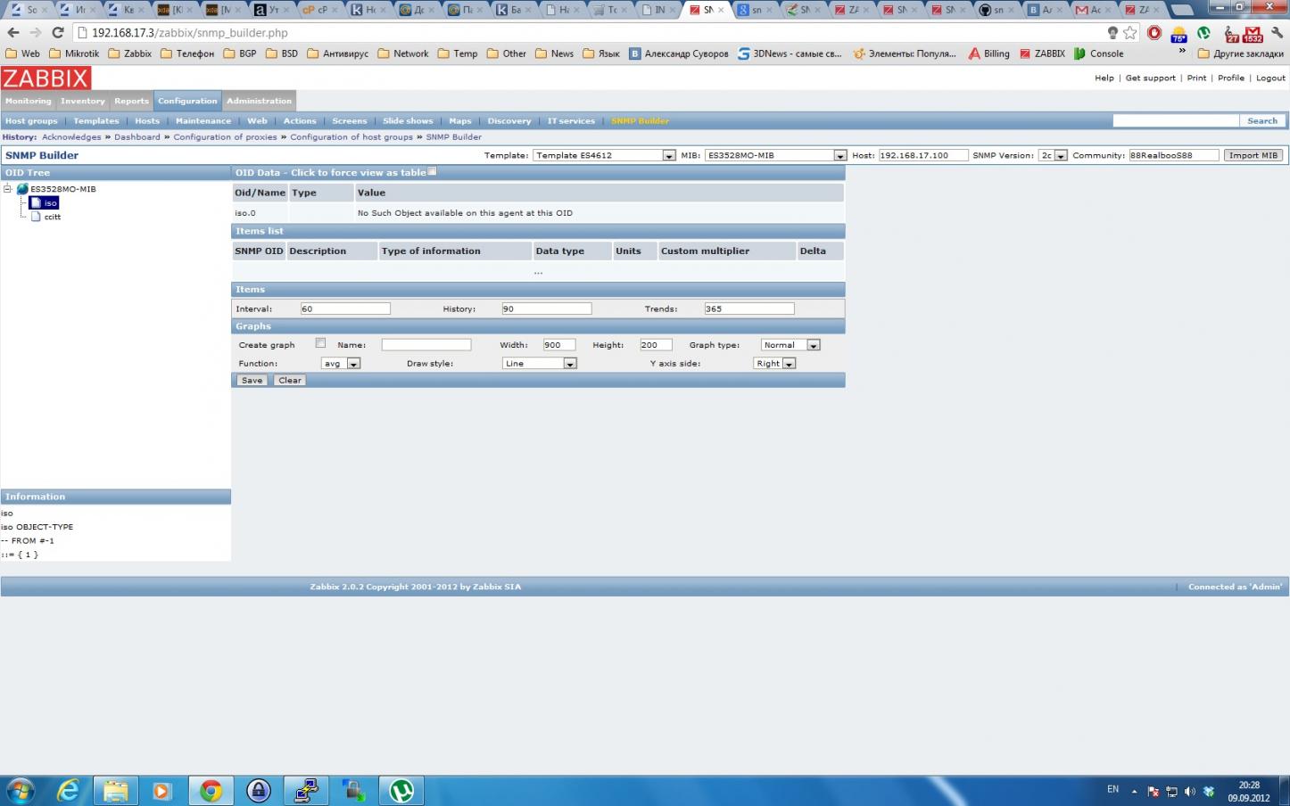Go back using browser back arrow
Screen dimensions: 1290x806
(13, 33)
